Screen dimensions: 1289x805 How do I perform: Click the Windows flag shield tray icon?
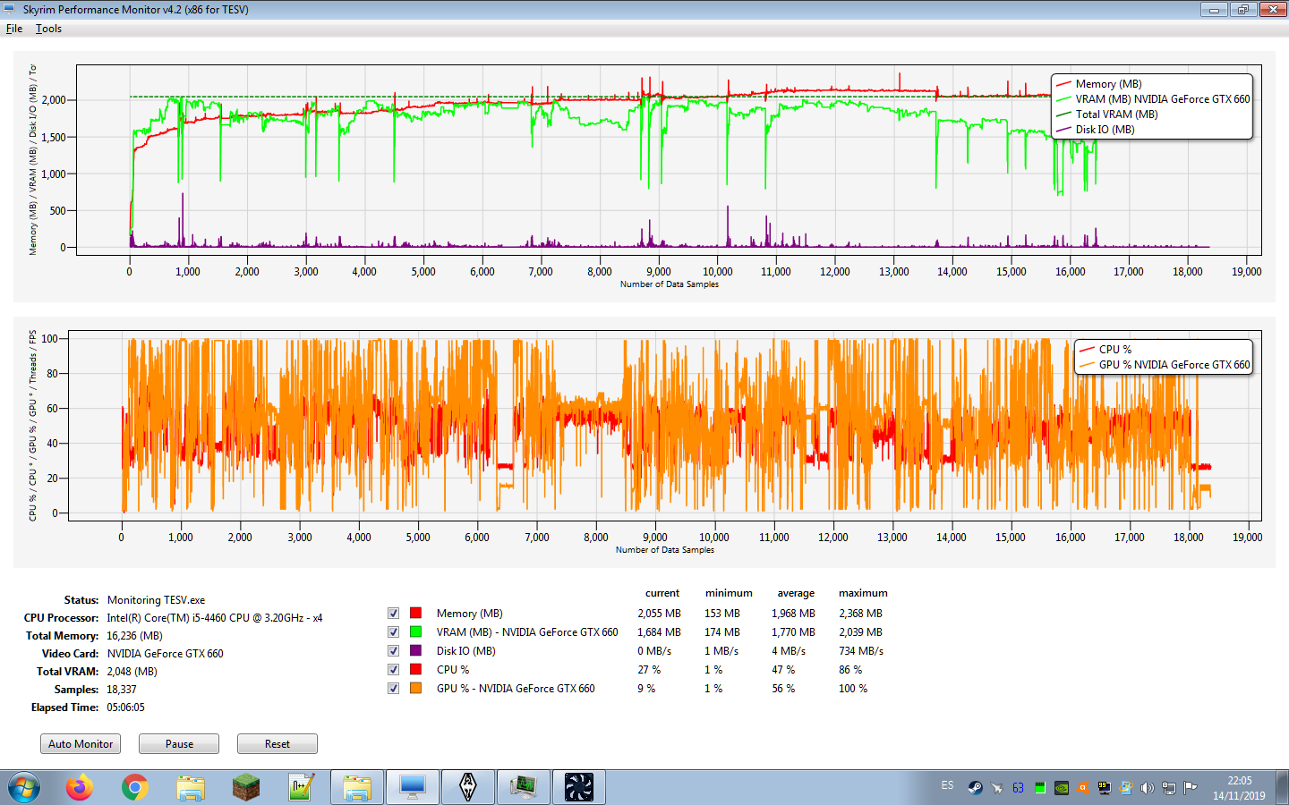(x=1125, y=788)
